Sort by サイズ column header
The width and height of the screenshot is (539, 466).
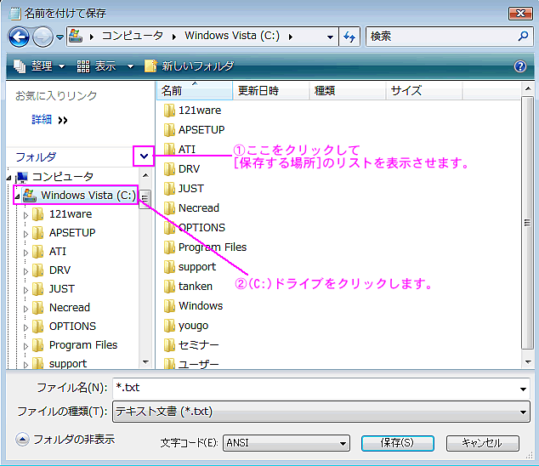tap(423, 91)
